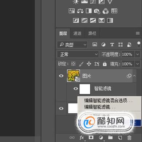
Task: Add a Color Lookup adjustment (grid icon)
Action: 114,11
